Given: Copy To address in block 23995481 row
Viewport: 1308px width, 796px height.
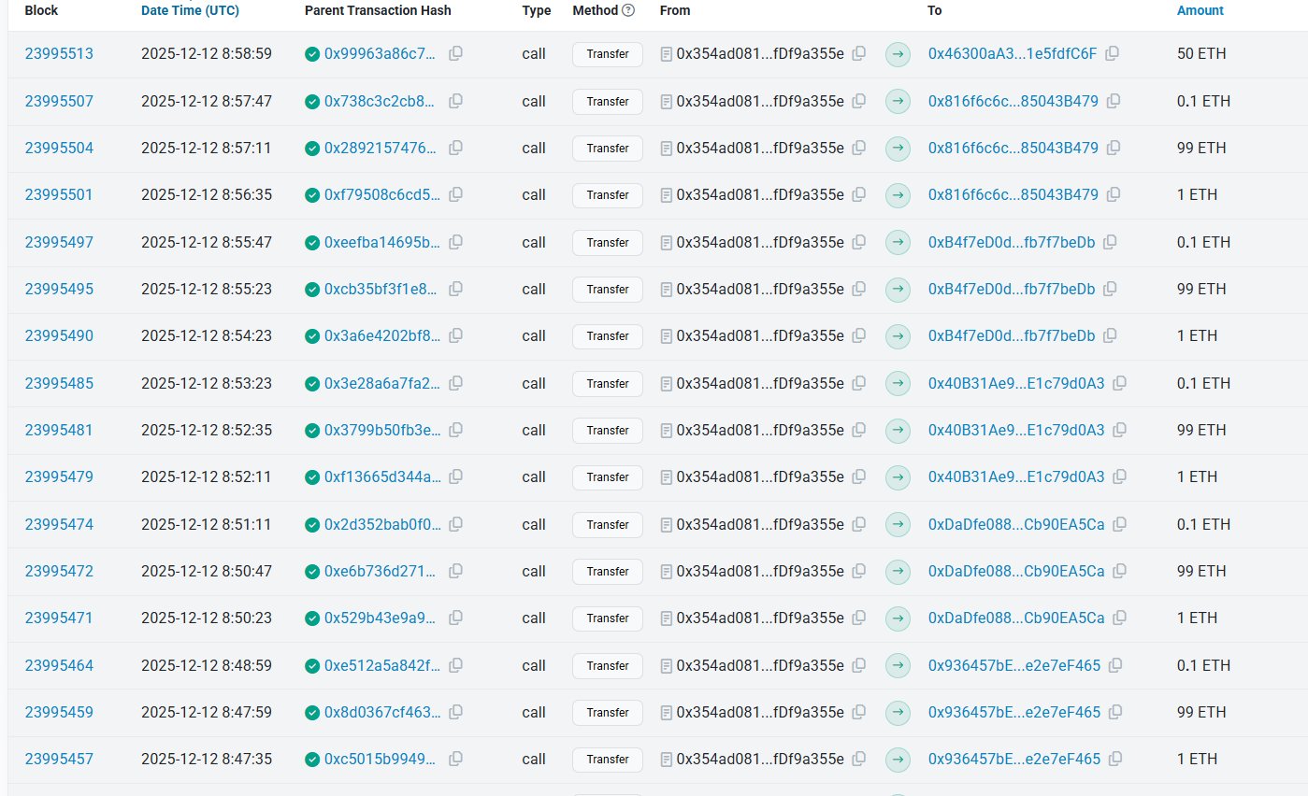Looking at the screenshot, I should pyautogui.click(x=1119, y=431).
